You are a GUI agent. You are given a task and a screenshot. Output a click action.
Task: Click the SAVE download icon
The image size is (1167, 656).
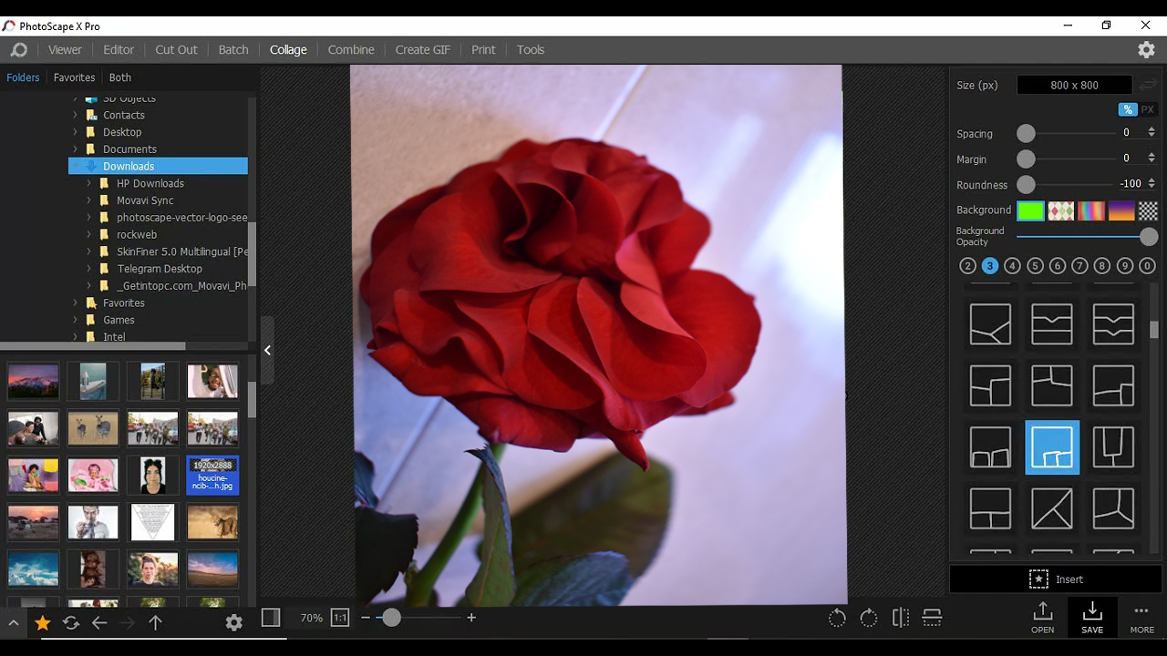click(x=1091, y=617)
